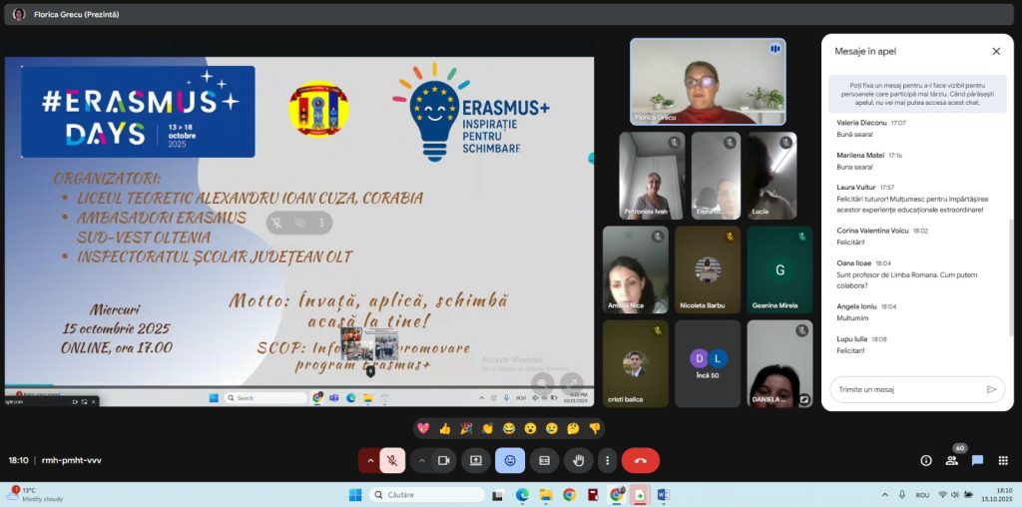Expand audio settings arrow beside microphone
Screen dimensions: 1022x507
370,460
